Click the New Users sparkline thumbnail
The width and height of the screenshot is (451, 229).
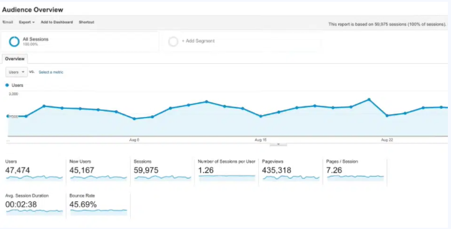tap(99, 178)
